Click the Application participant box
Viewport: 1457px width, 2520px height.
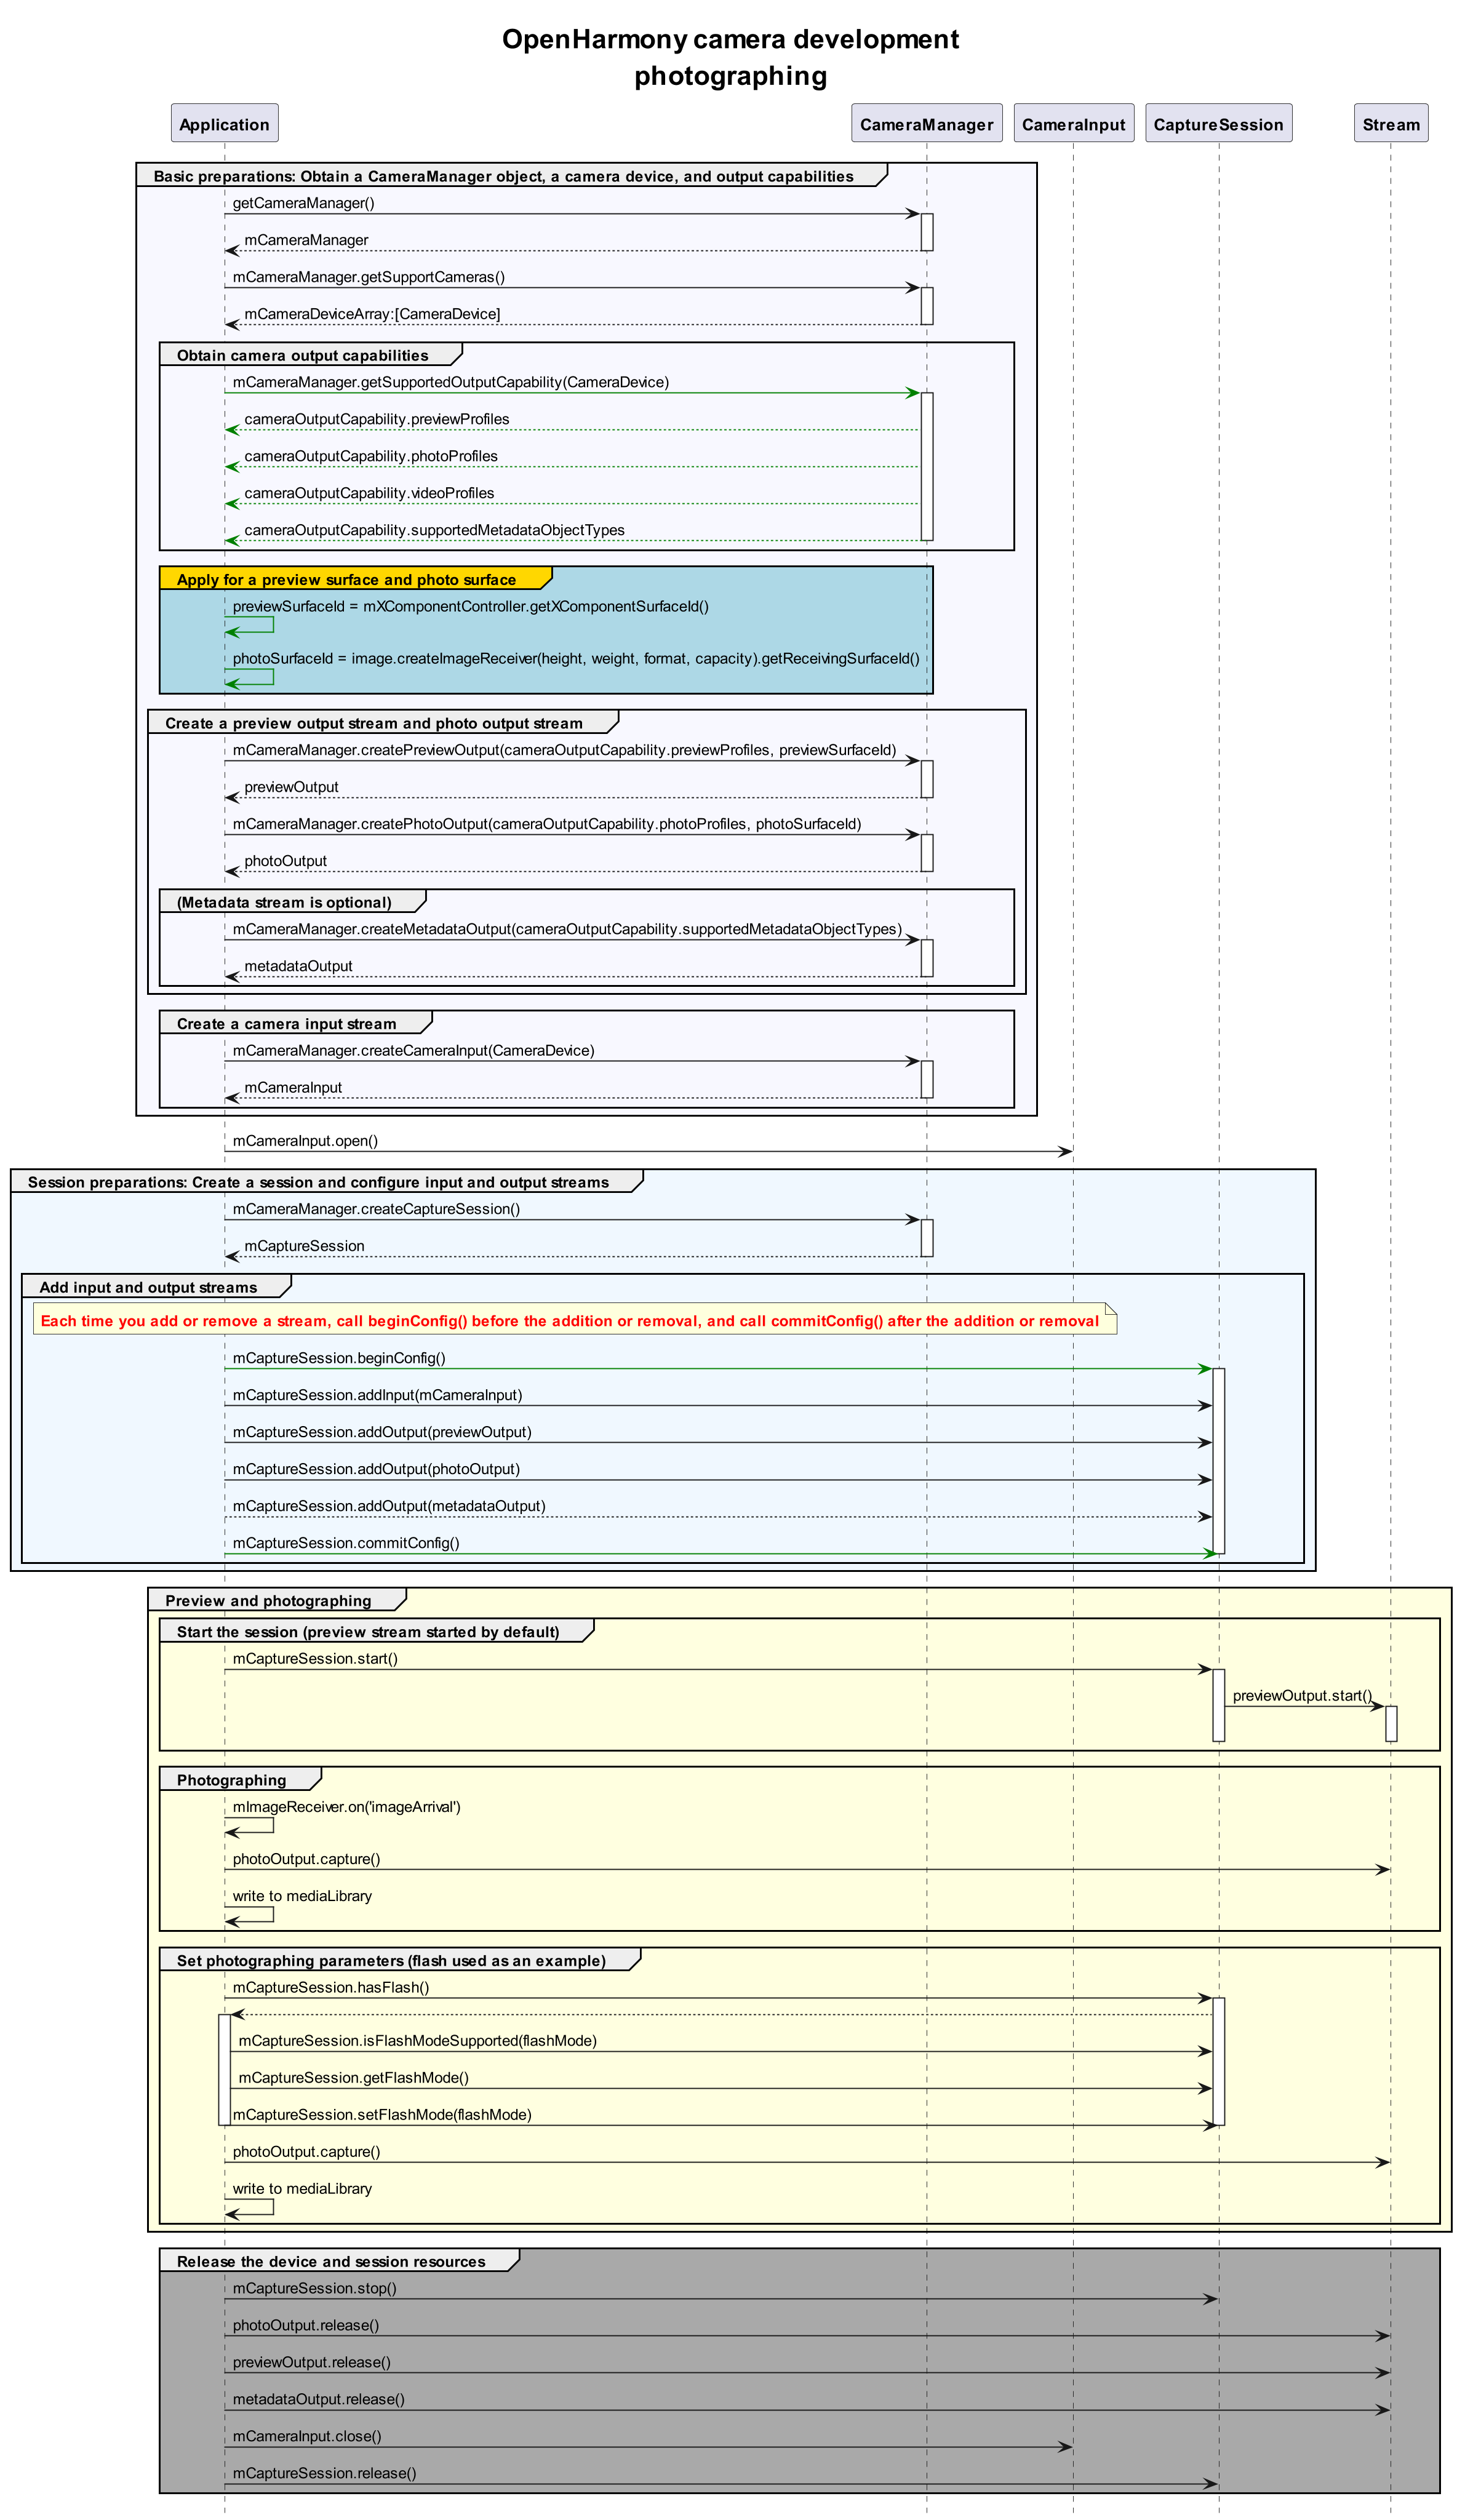(x=224, y=123)
